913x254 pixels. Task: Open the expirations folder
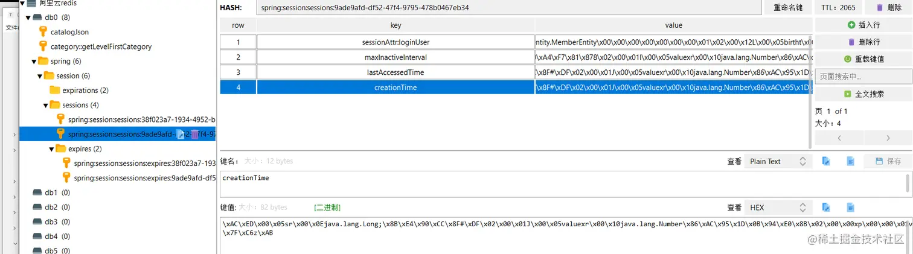(85, 90)
